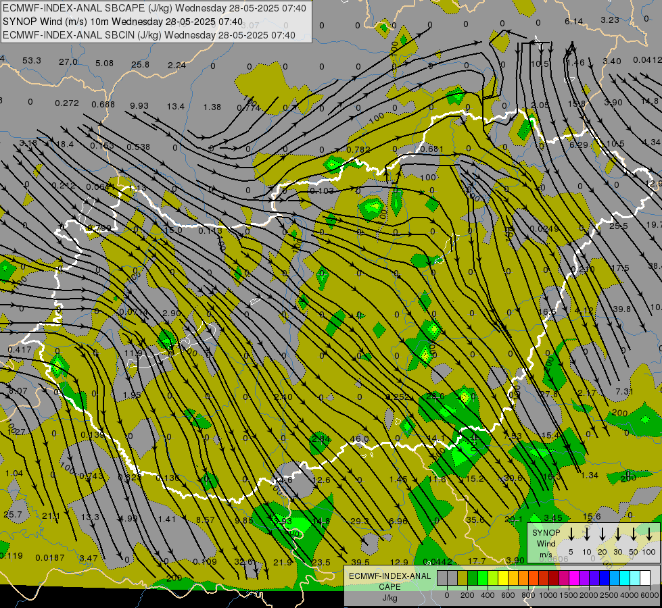Click the 50 m/s wind arrow in legend
The height and width of the screenshot is (608, 662).
634,534
